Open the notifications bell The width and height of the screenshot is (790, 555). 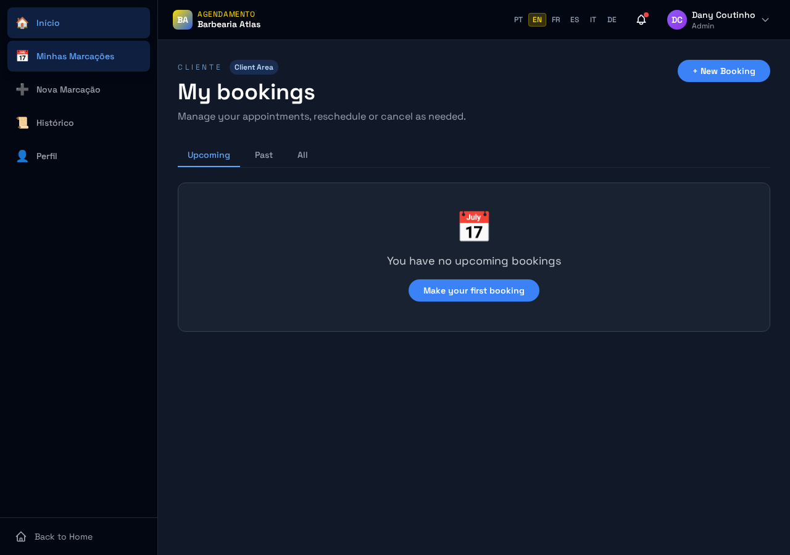point(641,20)
